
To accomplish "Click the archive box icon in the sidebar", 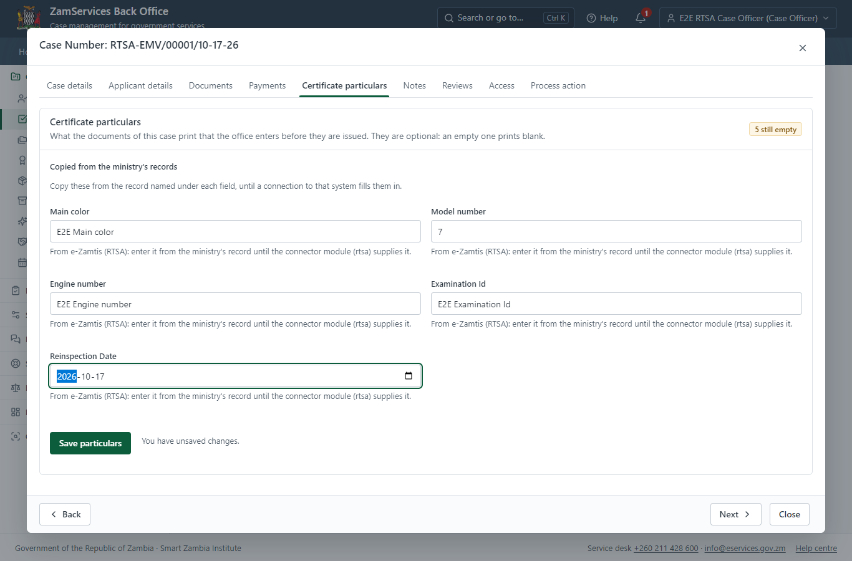I will (22, 201).
